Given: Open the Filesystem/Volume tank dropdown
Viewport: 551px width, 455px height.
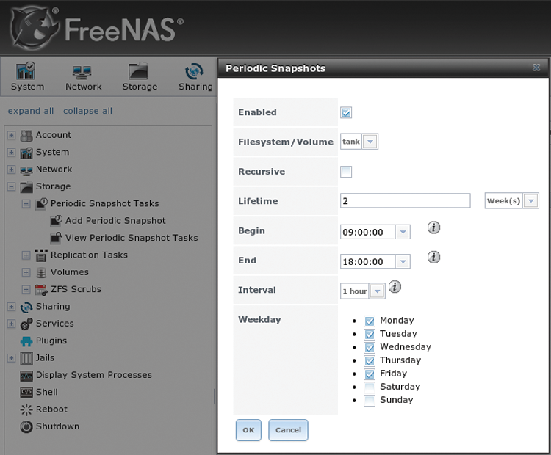Looking at the screenshot, I should pos(359,142).
